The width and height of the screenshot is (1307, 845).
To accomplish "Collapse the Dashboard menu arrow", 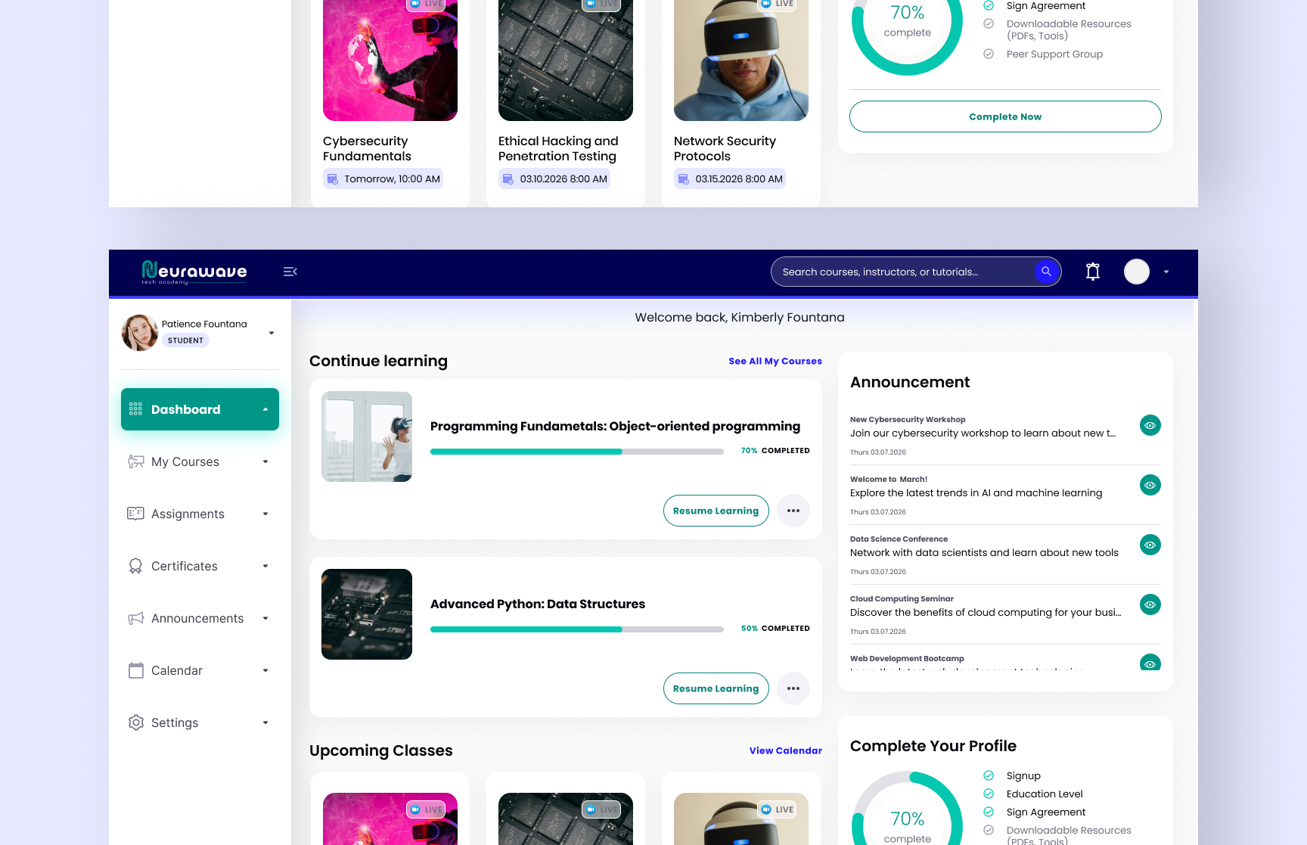I will point(265,409).
